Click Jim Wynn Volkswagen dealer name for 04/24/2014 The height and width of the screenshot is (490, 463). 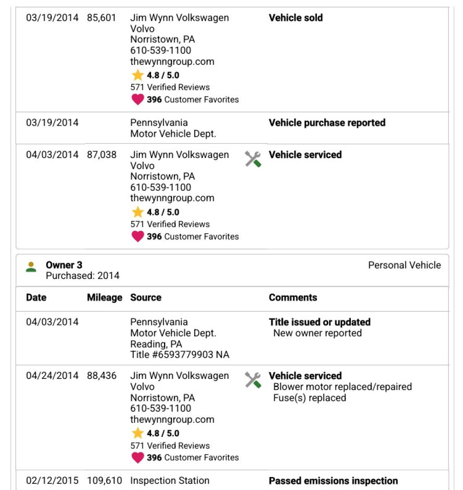179,381
